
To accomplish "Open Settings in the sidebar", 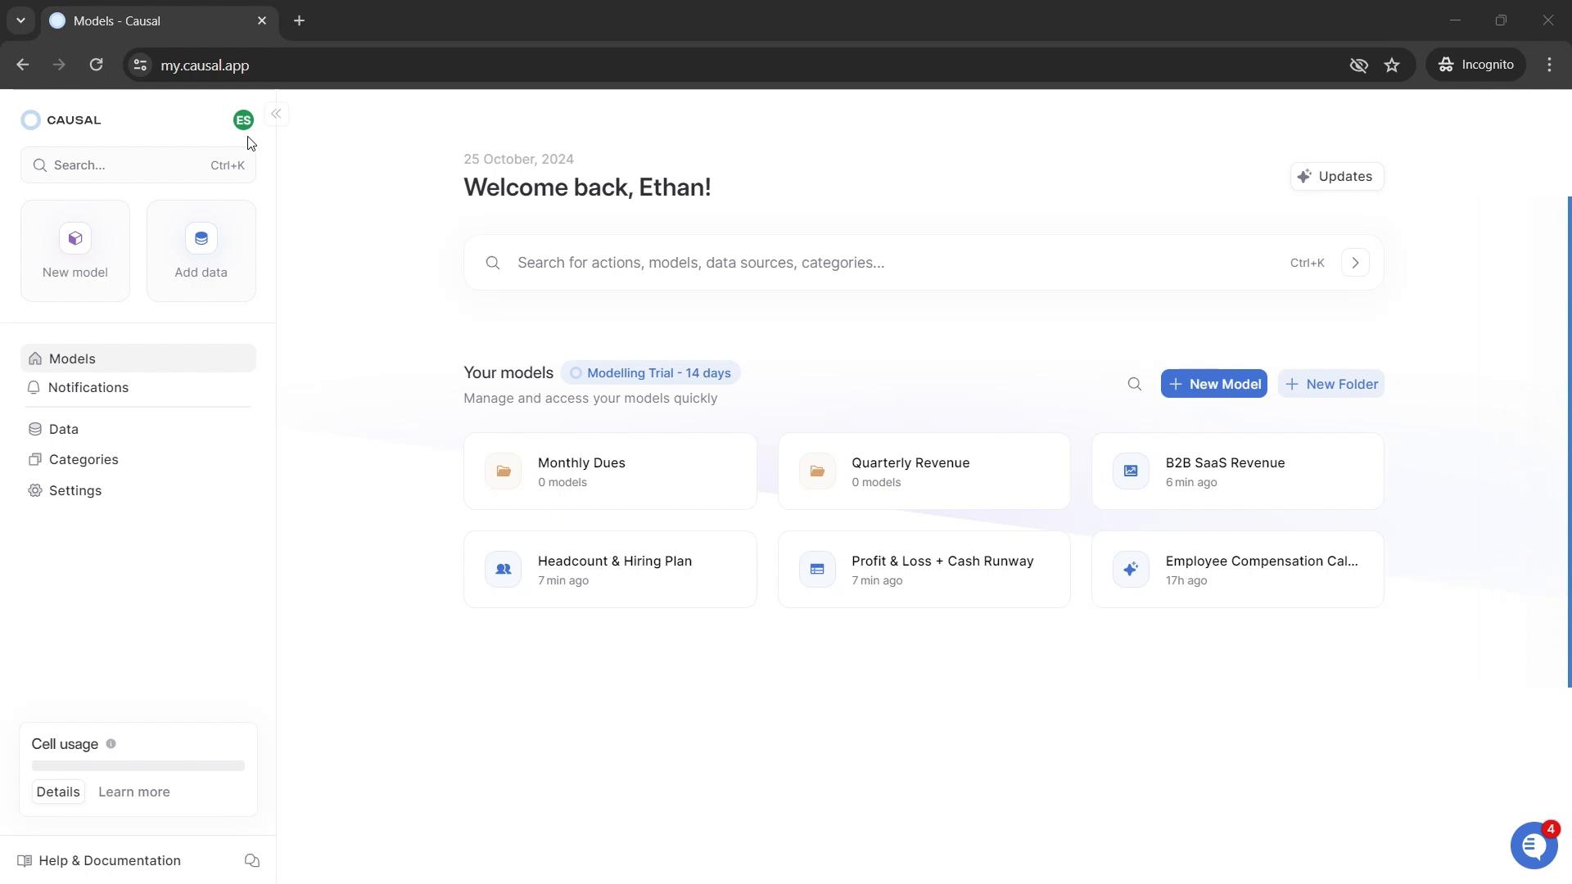I will click(75, 490).
